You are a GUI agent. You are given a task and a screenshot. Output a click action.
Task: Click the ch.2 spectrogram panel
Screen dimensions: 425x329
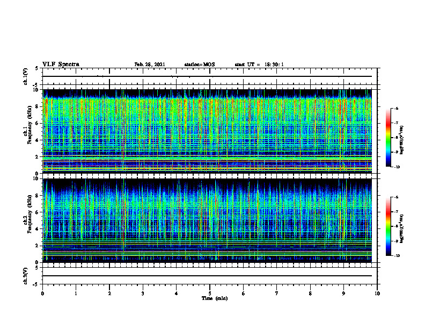207,220
